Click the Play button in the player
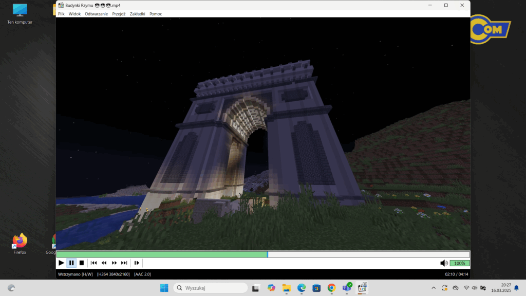Image resolution: width=526 pixels, height=296 pixels. [x=62, y=263]
